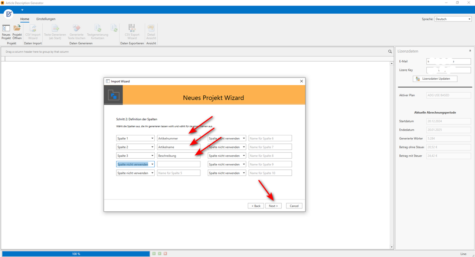Click Textgenerierung fortsetzen icon
Image resolution: width=475 pixels, height=257 pixels.
pos(98,28)
